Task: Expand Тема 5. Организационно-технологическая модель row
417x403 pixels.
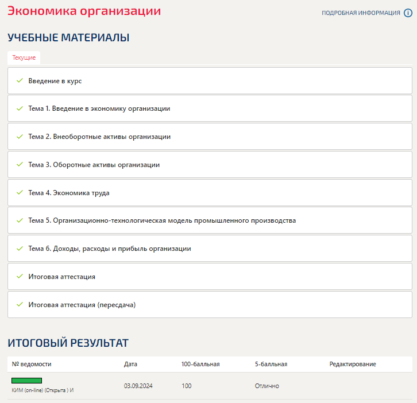Action: click(210, 220)
